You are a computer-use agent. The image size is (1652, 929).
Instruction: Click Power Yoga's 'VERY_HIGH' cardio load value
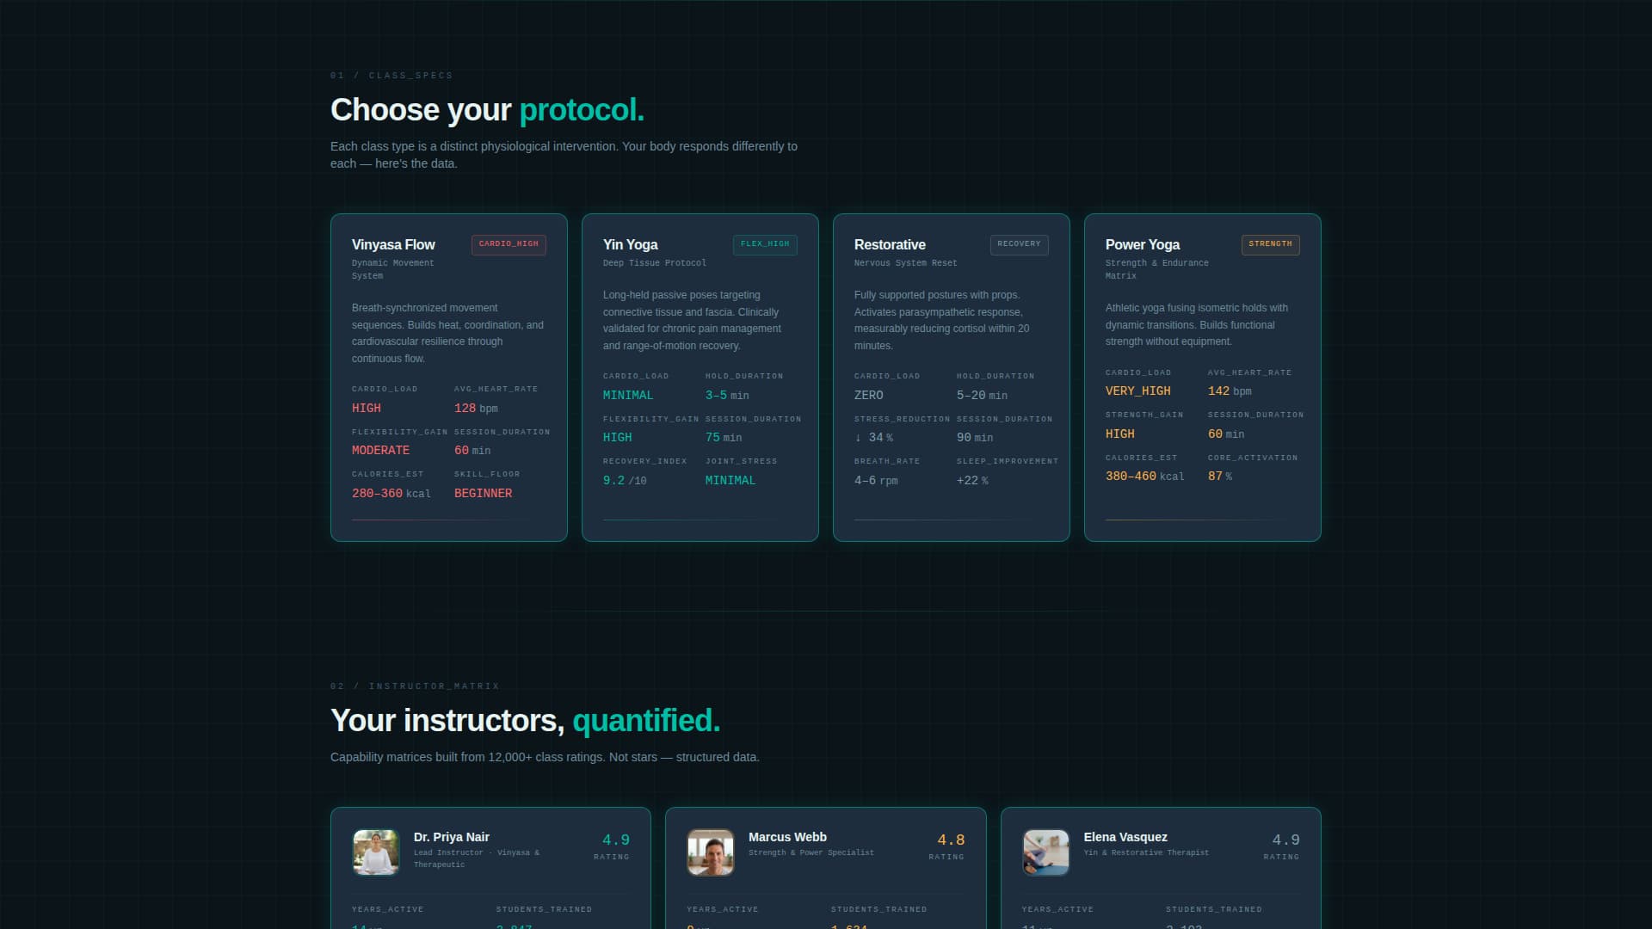[1137, 391]
